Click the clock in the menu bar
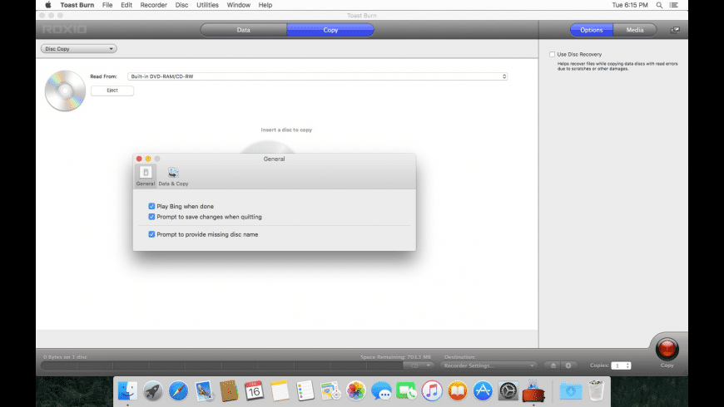This screenshot has height=407, width=724. click(630, 5)
